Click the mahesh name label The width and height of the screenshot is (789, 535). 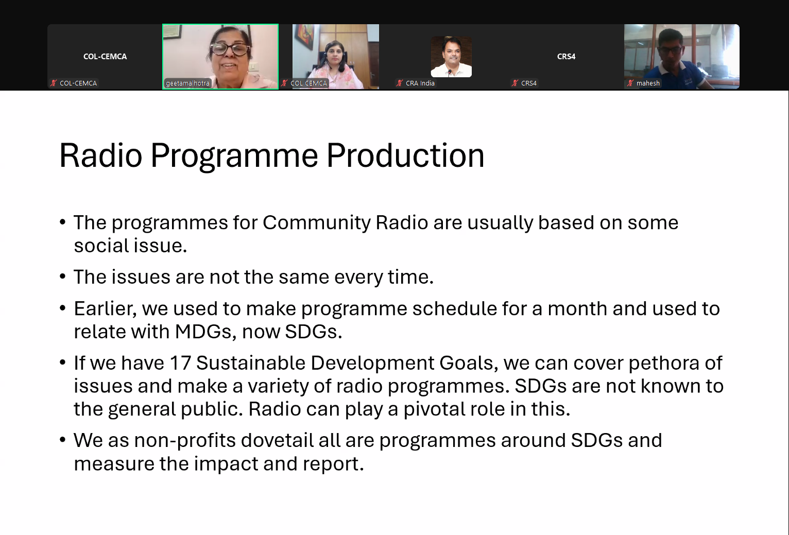[x=648, y=83]
